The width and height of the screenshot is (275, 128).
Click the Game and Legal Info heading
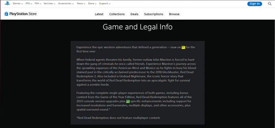tap(137, 27)
